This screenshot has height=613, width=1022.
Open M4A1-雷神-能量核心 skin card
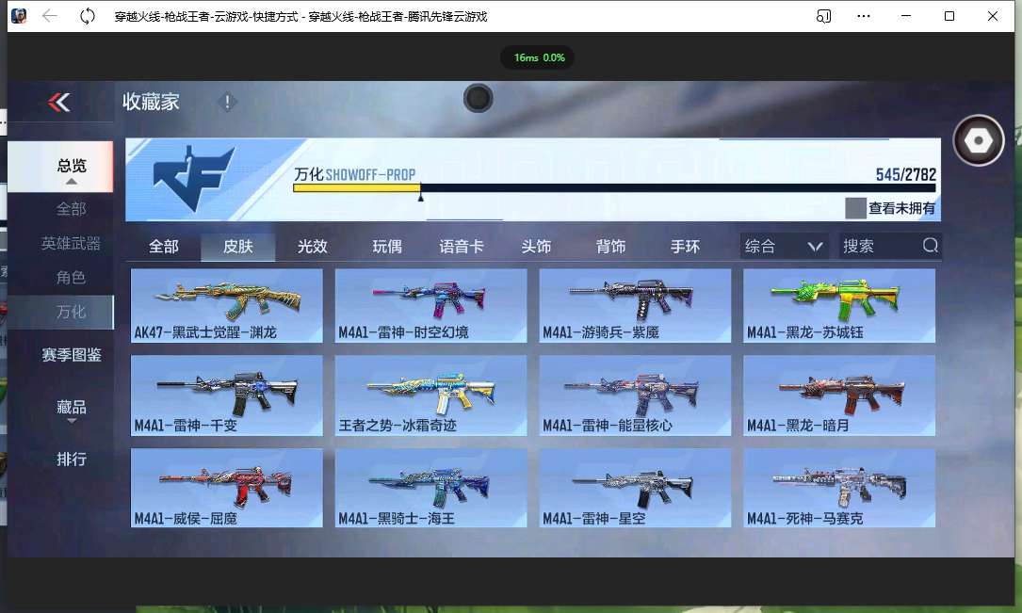635,395
